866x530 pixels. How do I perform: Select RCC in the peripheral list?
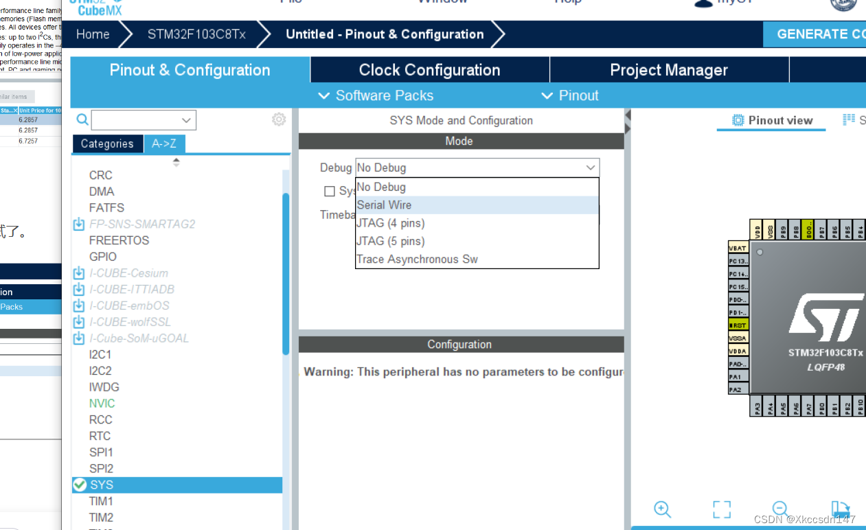pyautogui.click(x=100, y=419)
